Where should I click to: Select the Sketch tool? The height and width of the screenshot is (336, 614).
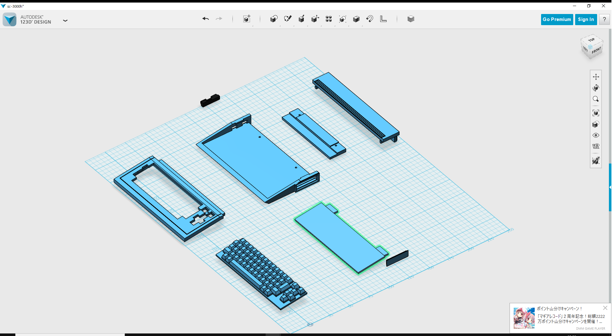coord(288,19)
